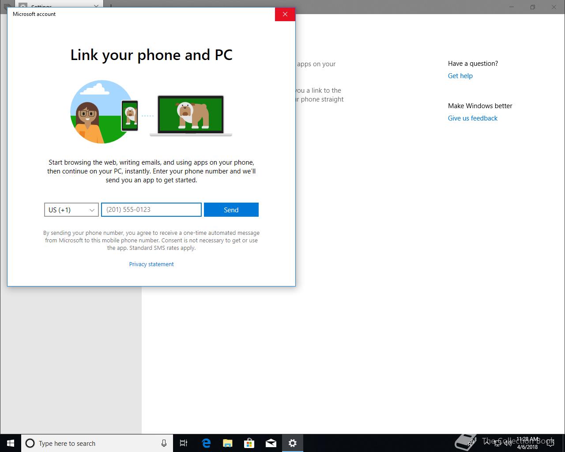Restore down the Settings window
565x452 pixels.
point(533,7)
